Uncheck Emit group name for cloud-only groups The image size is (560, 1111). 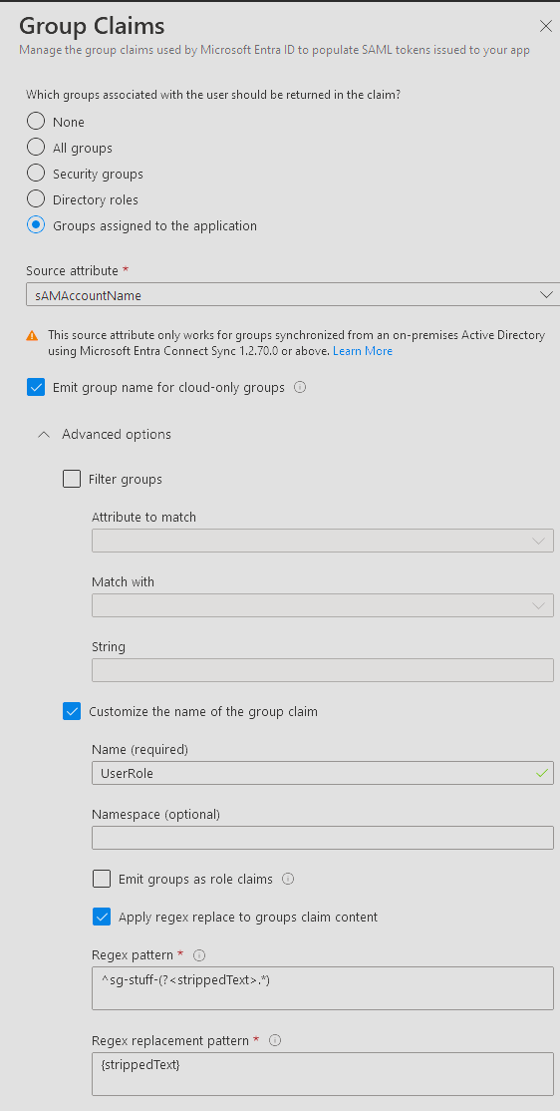point(36,388)
